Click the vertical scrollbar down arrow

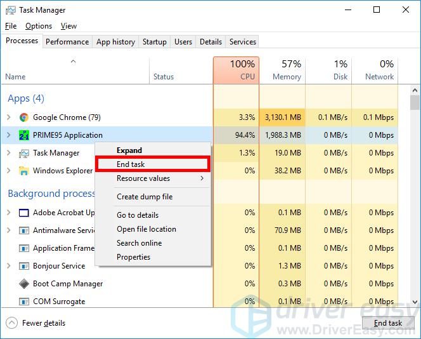click(x=415, y=302)
